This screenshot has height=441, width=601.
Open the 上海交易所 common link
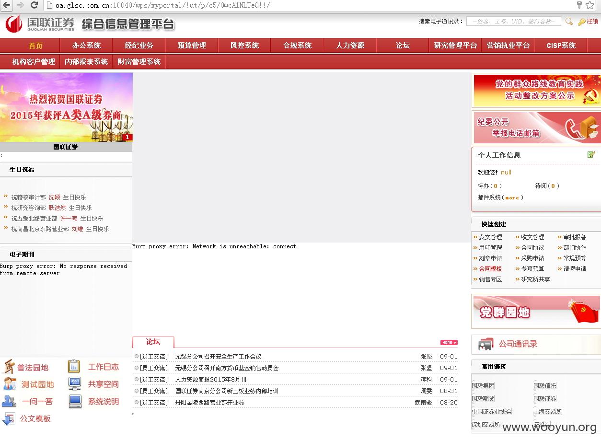(x=548, y=412)
